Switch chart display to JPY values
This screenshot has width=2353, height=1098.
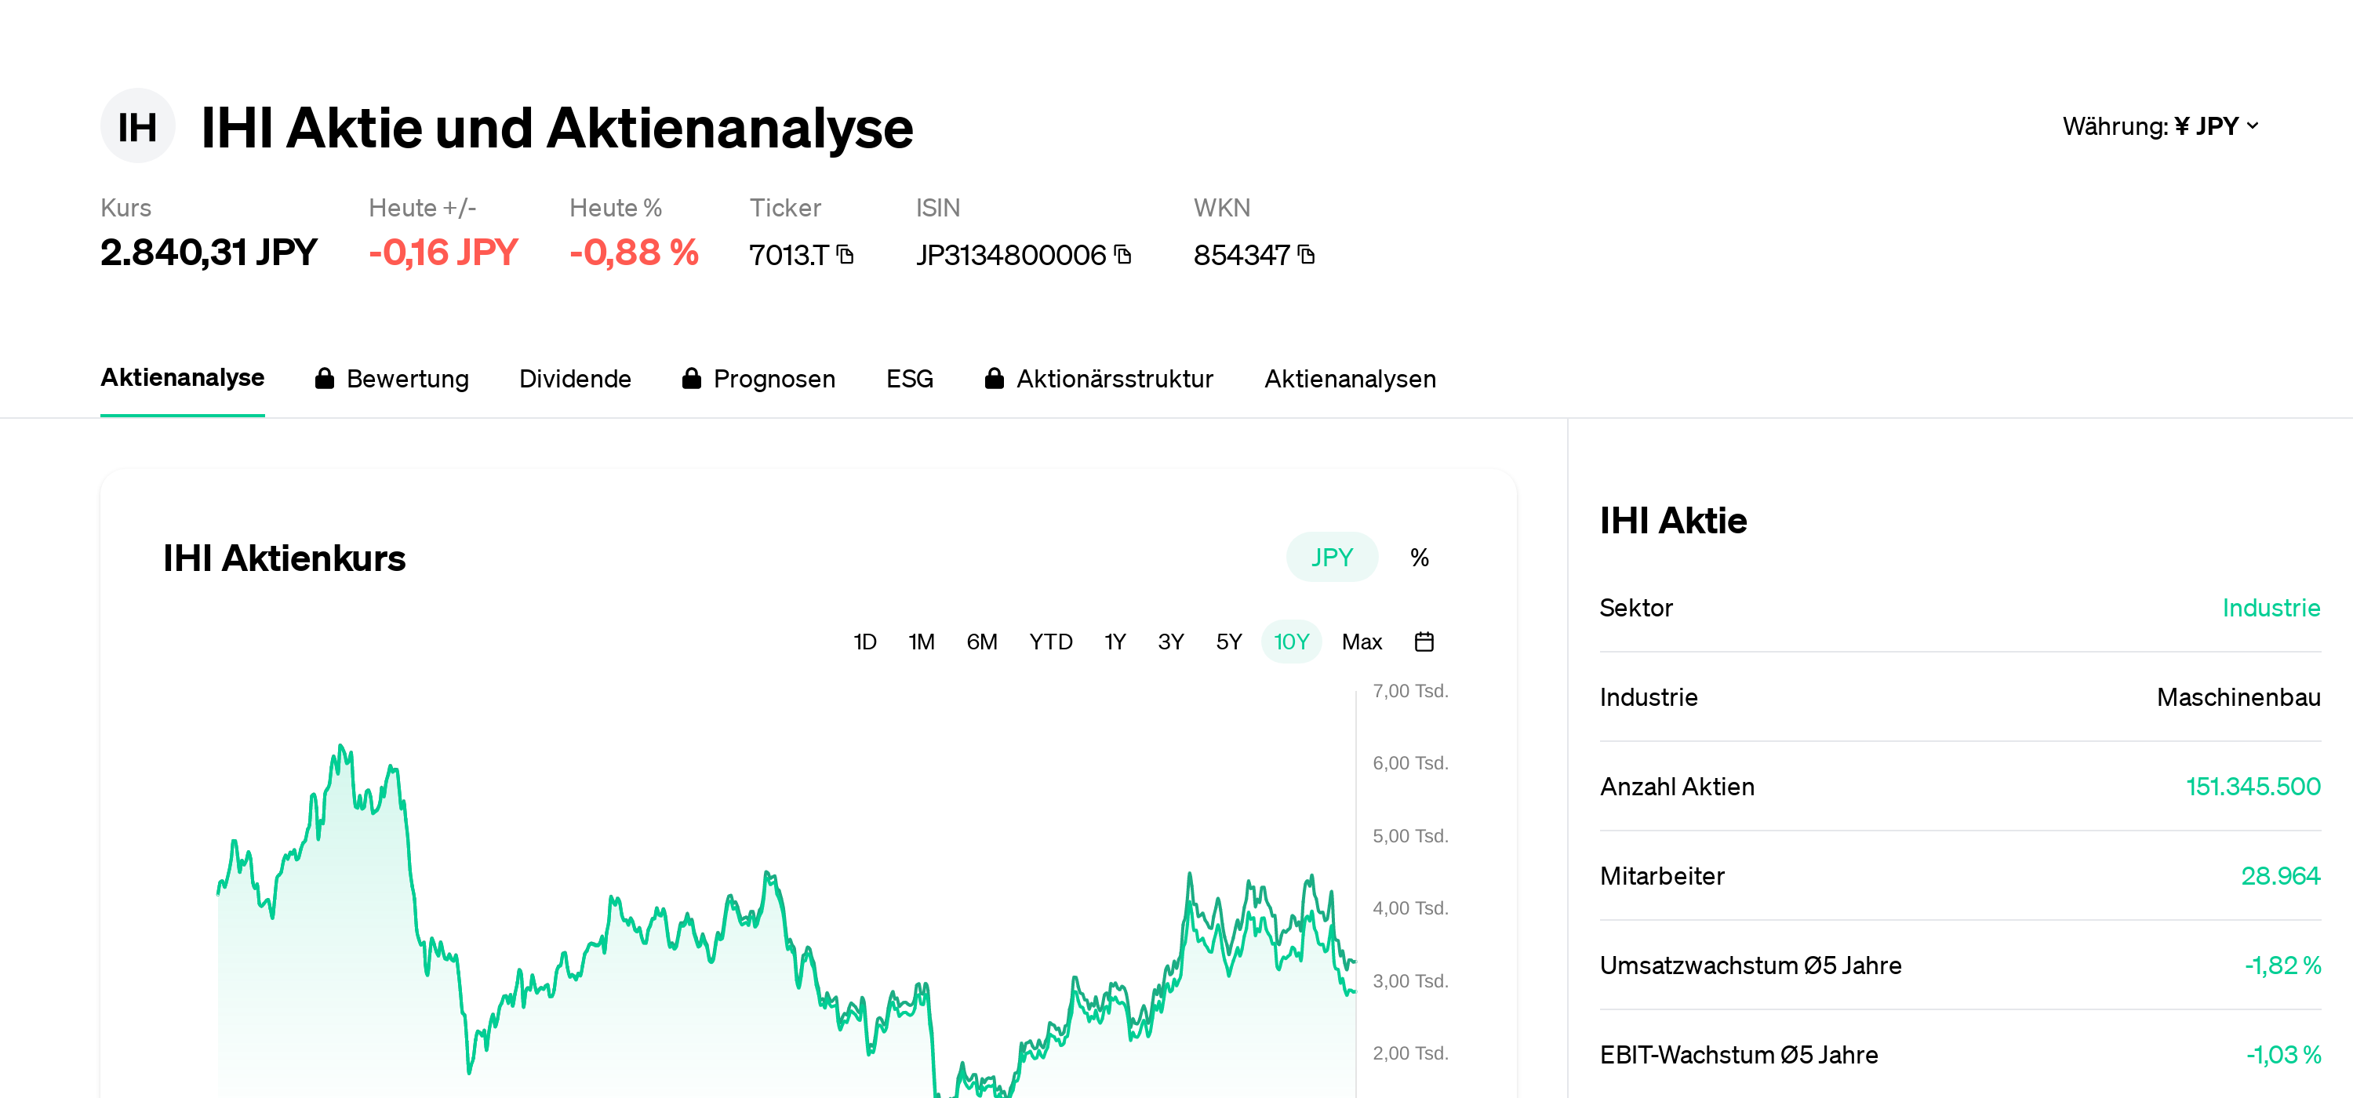[x=1332, y=557]
